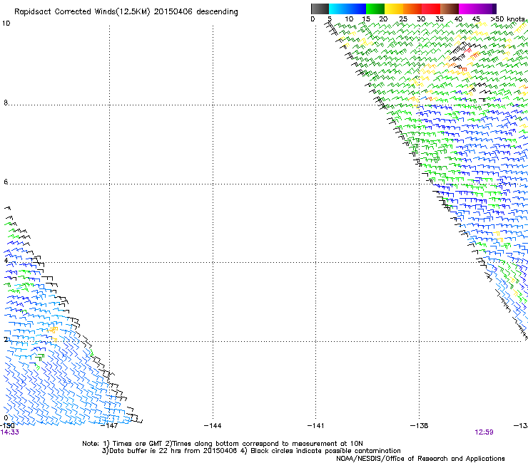
Task: Click the green 15-20 knots legend segment
Action: pyautogui.click(x=375, y=9)
